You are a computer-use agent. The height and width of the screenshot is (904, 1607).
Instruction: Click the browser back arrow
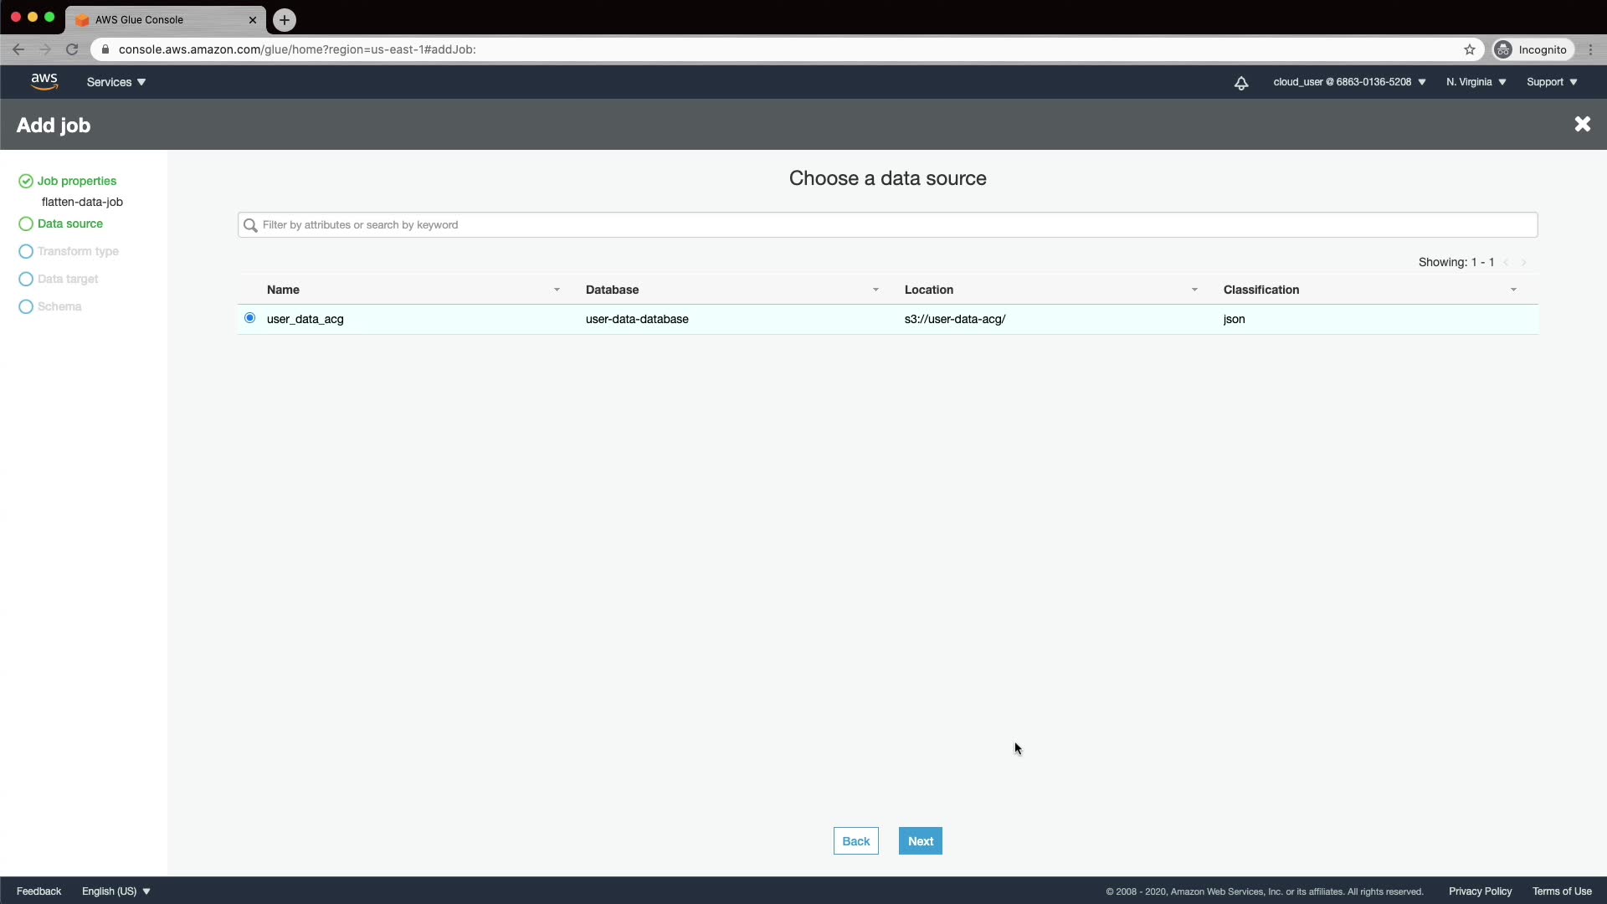[x=18, y=49]
